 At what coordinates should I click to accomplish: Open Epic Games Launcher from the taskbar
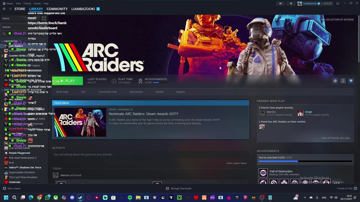click(237, 198)
